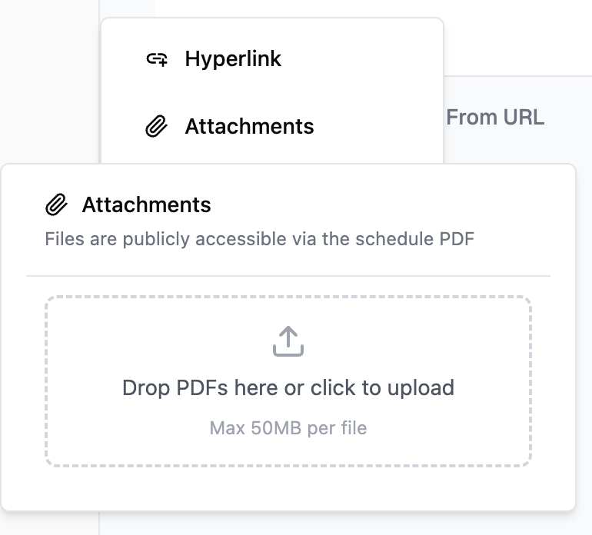The width and height of the screenshot is (592, 535).
Task: Select the Hyperlink menu entry label
Action: click(233, 59)
